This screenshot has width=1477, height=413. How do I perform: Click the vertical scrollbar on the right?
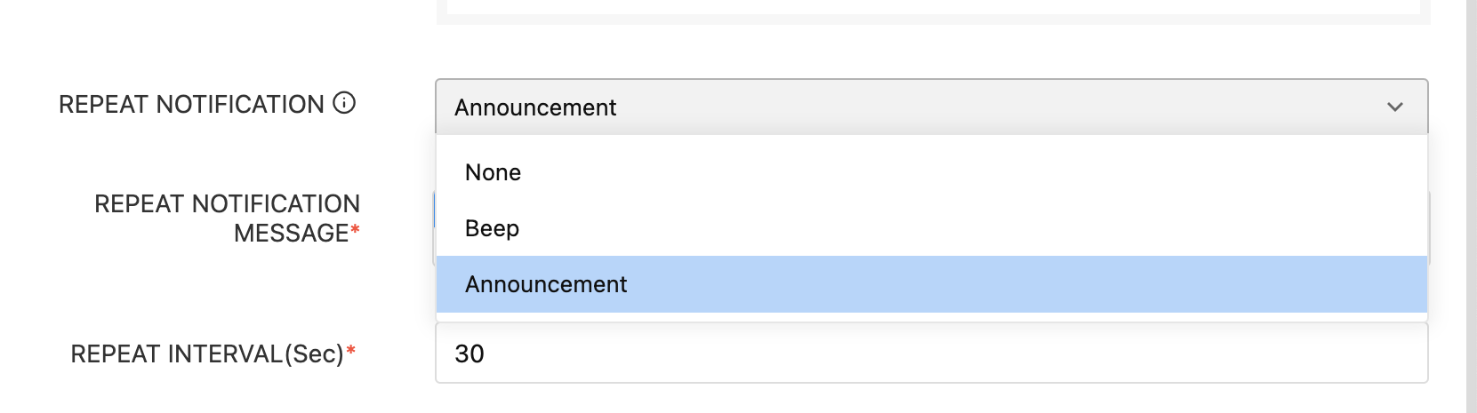(x=1472, y=206)
